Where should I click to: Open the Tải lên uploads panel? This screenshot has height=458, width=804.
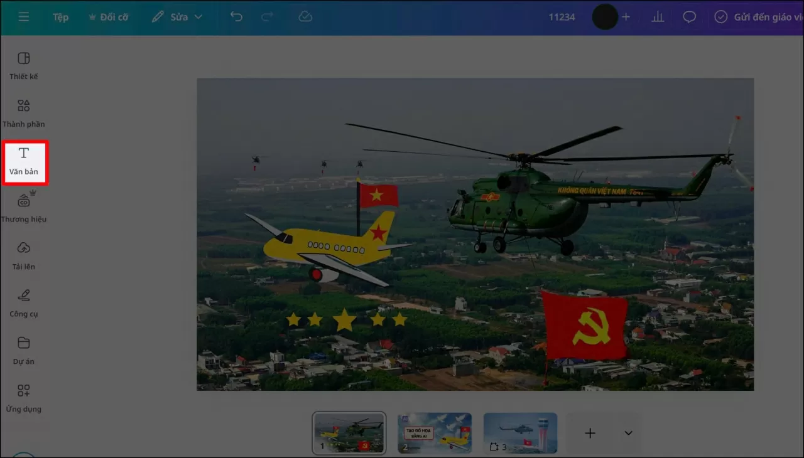click(24, 255)
